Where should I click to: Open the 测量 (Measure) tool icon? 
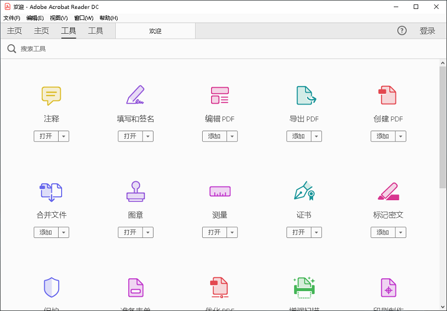[x=220, y=192]
